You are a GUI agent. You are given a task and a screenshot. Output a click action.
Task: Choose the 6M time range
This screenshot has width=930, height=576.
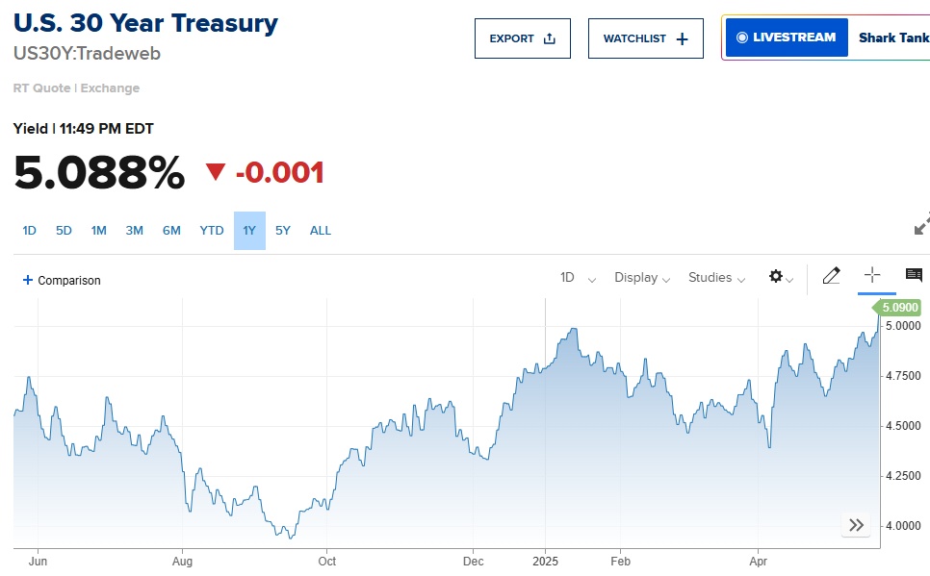coord(171,231)
